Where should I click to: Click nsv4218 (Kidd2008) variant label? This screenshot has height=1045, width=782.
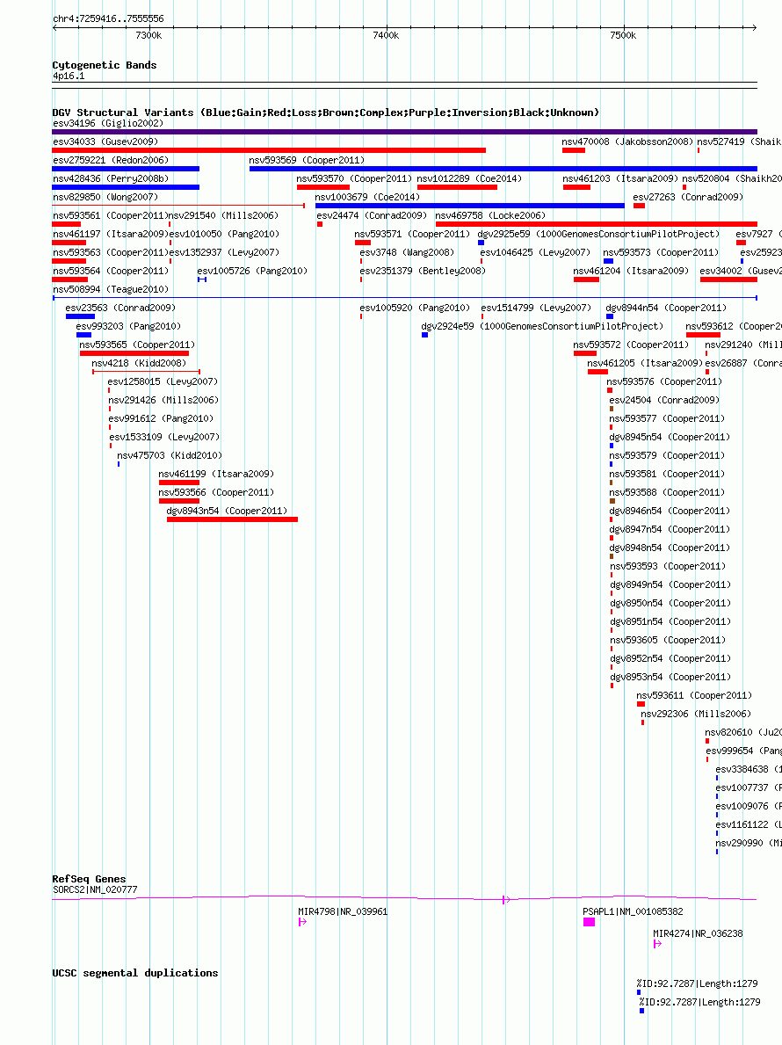(x=139, y=363)
